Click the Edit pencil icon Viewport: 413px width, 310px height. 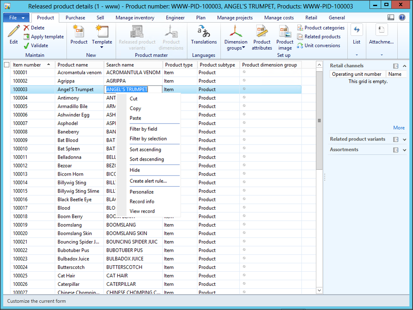coord(14,32)
